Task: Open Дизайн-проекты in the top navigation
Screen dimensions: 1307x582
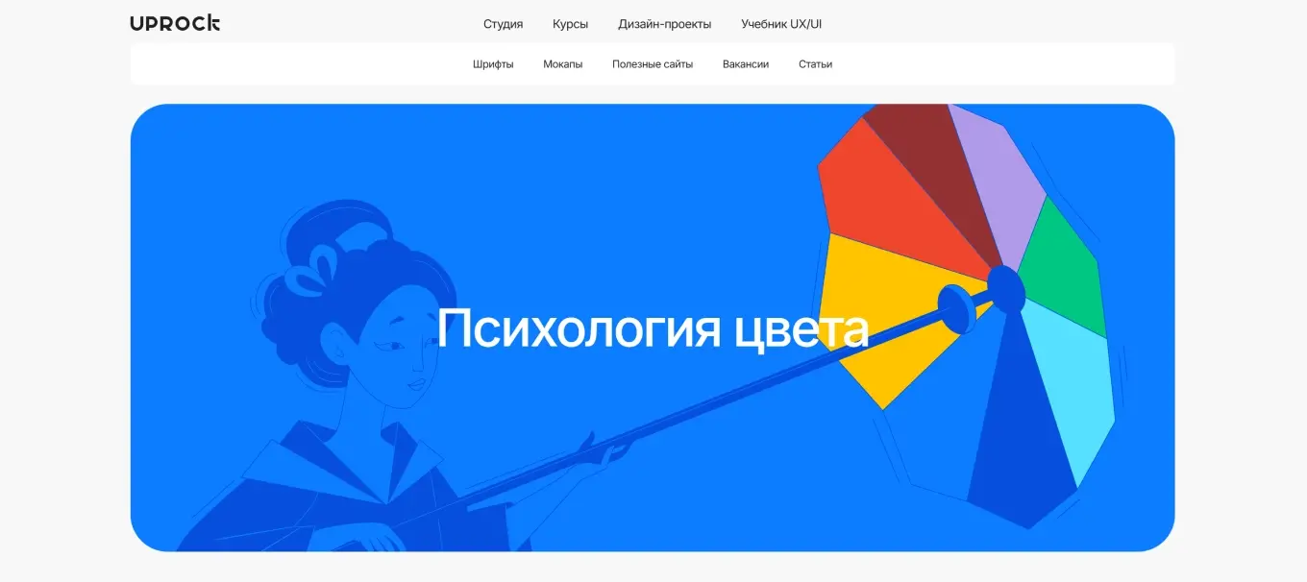Action: point(664,24)
